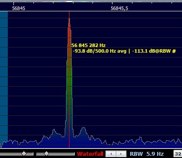The image size is (182, 158).
Task: Click the 56 845 282 Hz readout
Action: click(x=89, y=45)
